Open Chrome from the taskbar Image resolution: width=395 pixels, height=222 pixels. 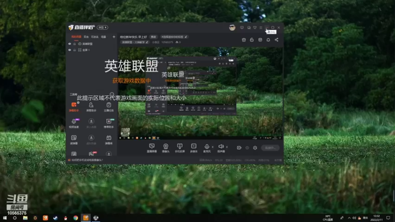(76, 218)
